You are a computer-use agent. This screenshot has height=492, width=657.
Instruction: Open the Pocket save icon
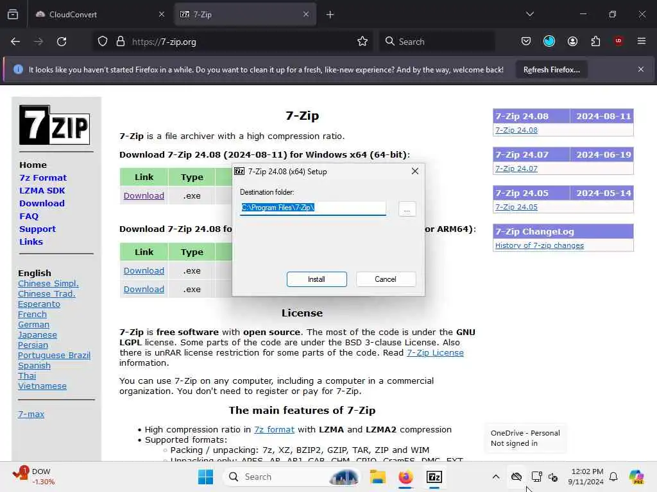[x=526, y=41]
